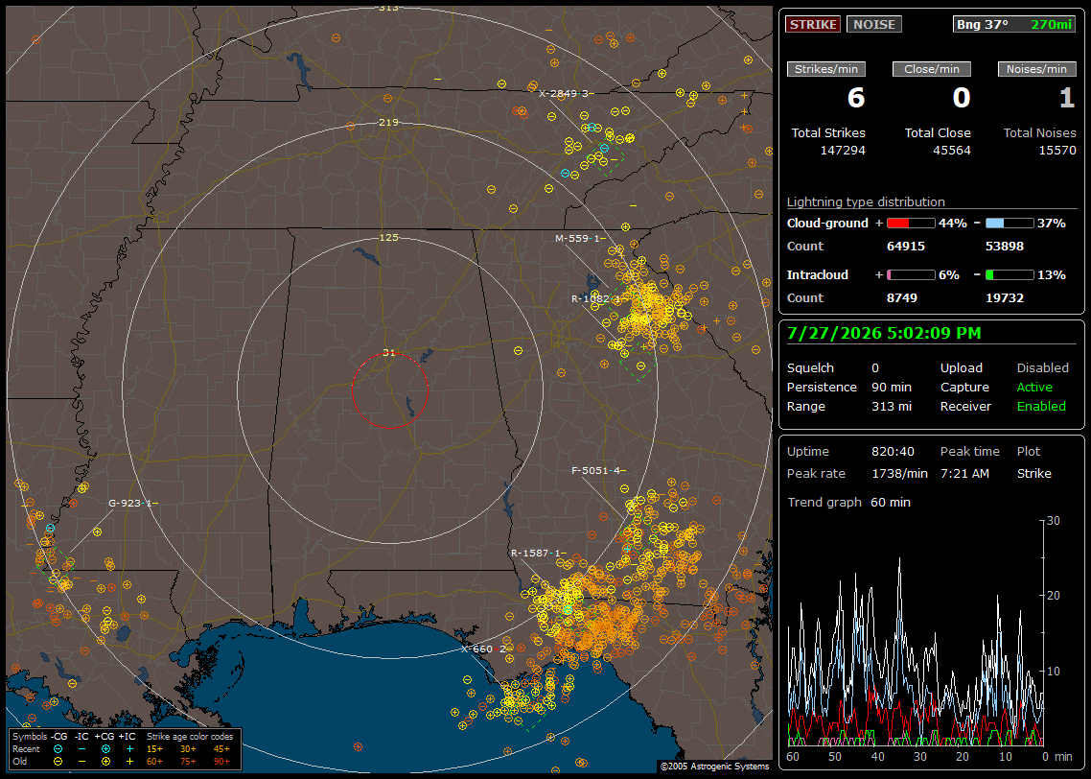
Task: Click the G-923-1 storm cell label
Action: [129, 503]
